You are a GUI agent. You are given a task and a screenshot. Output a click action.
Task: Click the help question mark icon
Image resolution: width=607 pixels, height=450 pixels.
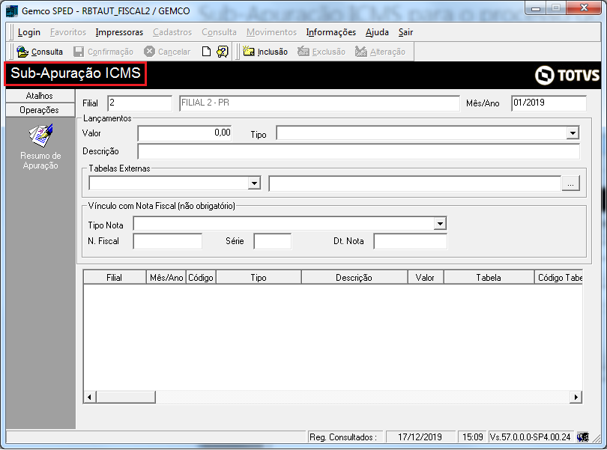(223, 52)
